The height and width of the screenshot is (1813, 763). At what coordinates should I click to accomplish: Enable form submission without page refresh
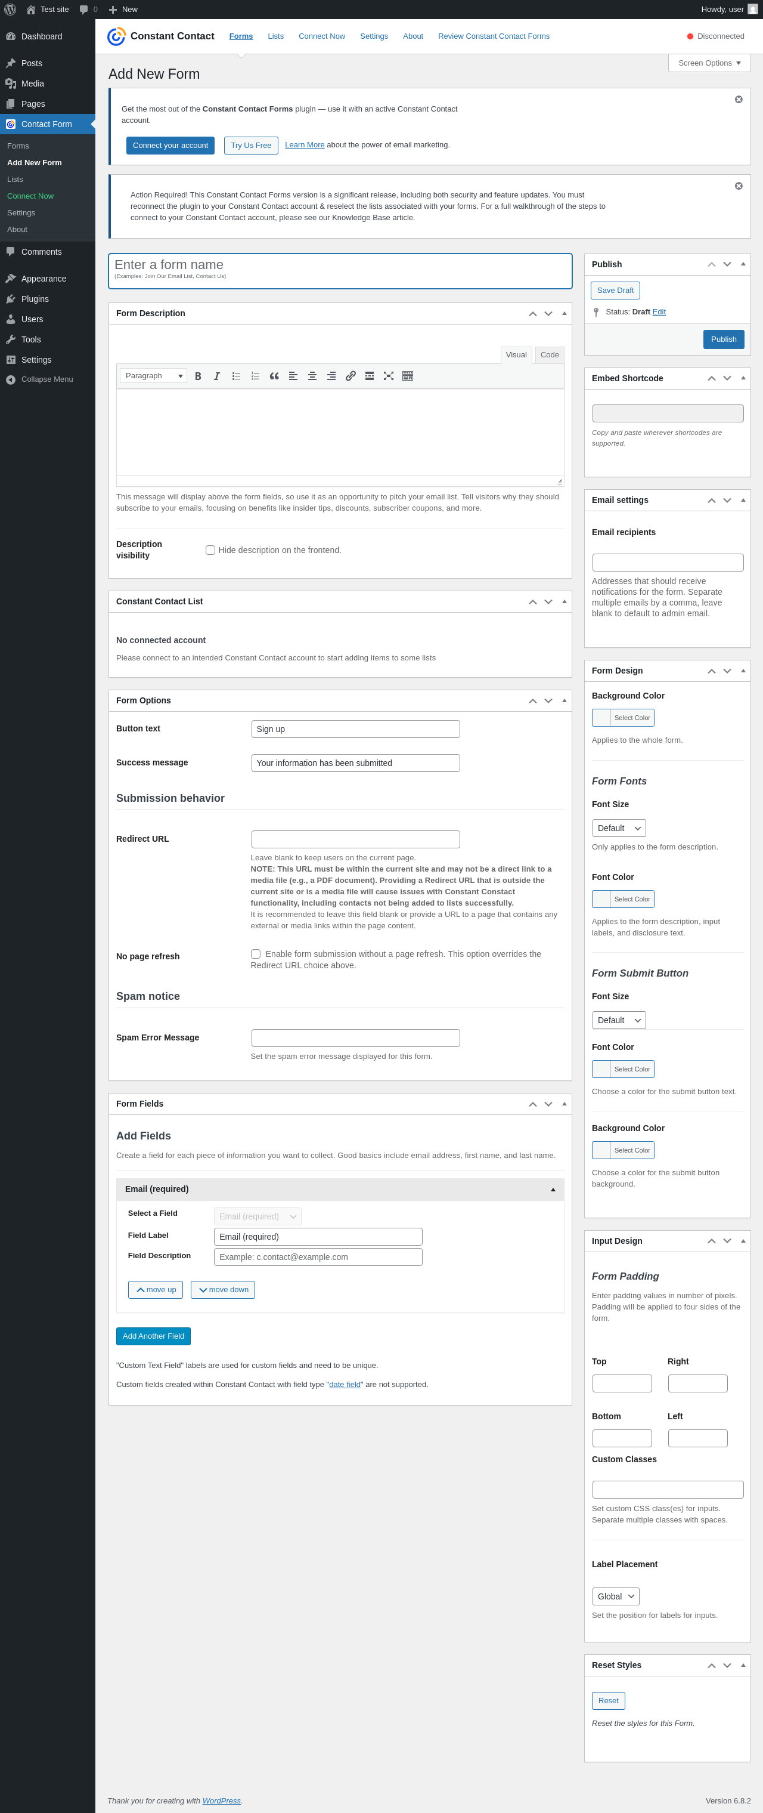click(256, 955)
